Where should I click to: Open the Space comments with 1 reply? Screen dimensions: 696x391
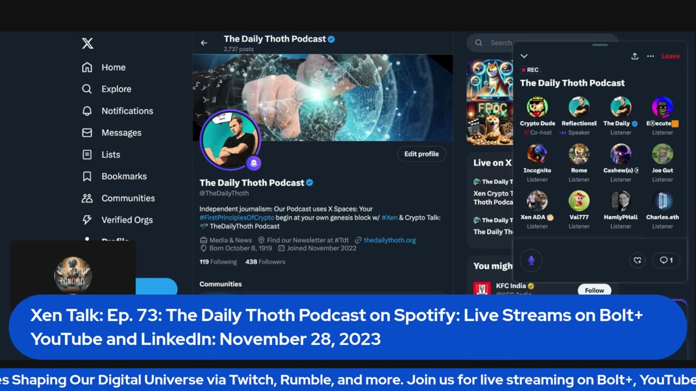coord(666,260)
